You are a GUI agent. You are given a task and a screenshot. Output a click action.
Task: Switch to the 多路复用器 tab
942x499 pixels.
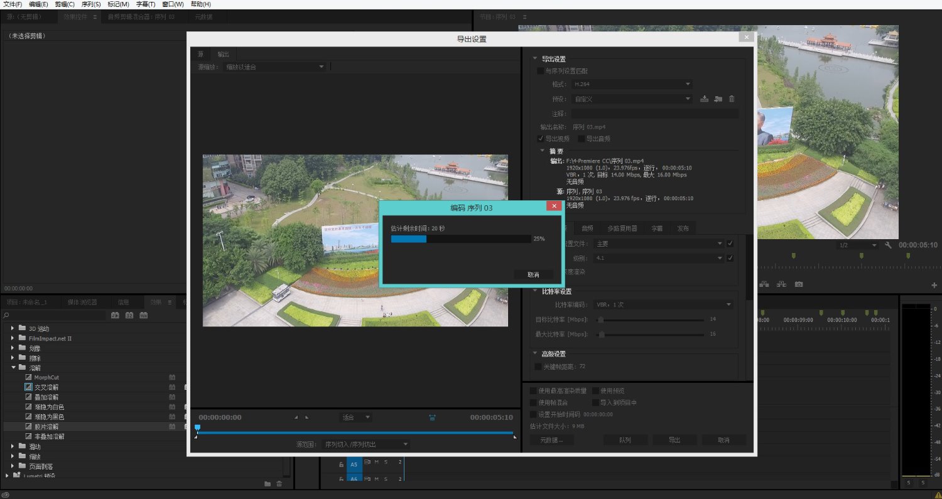click(622, 228)
